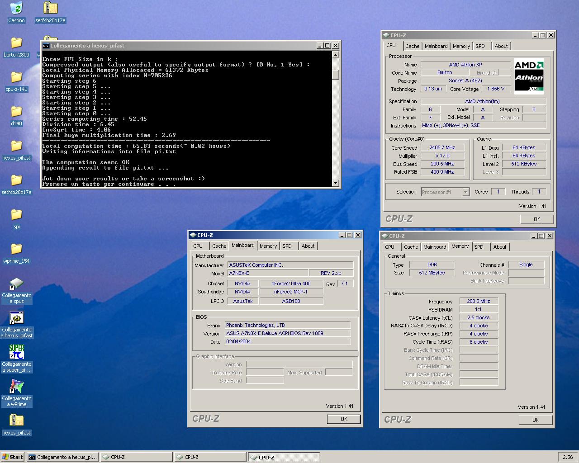Click the console scrollbar up arrow
Viewport: 579px width, 463px height.
(336, 55)
